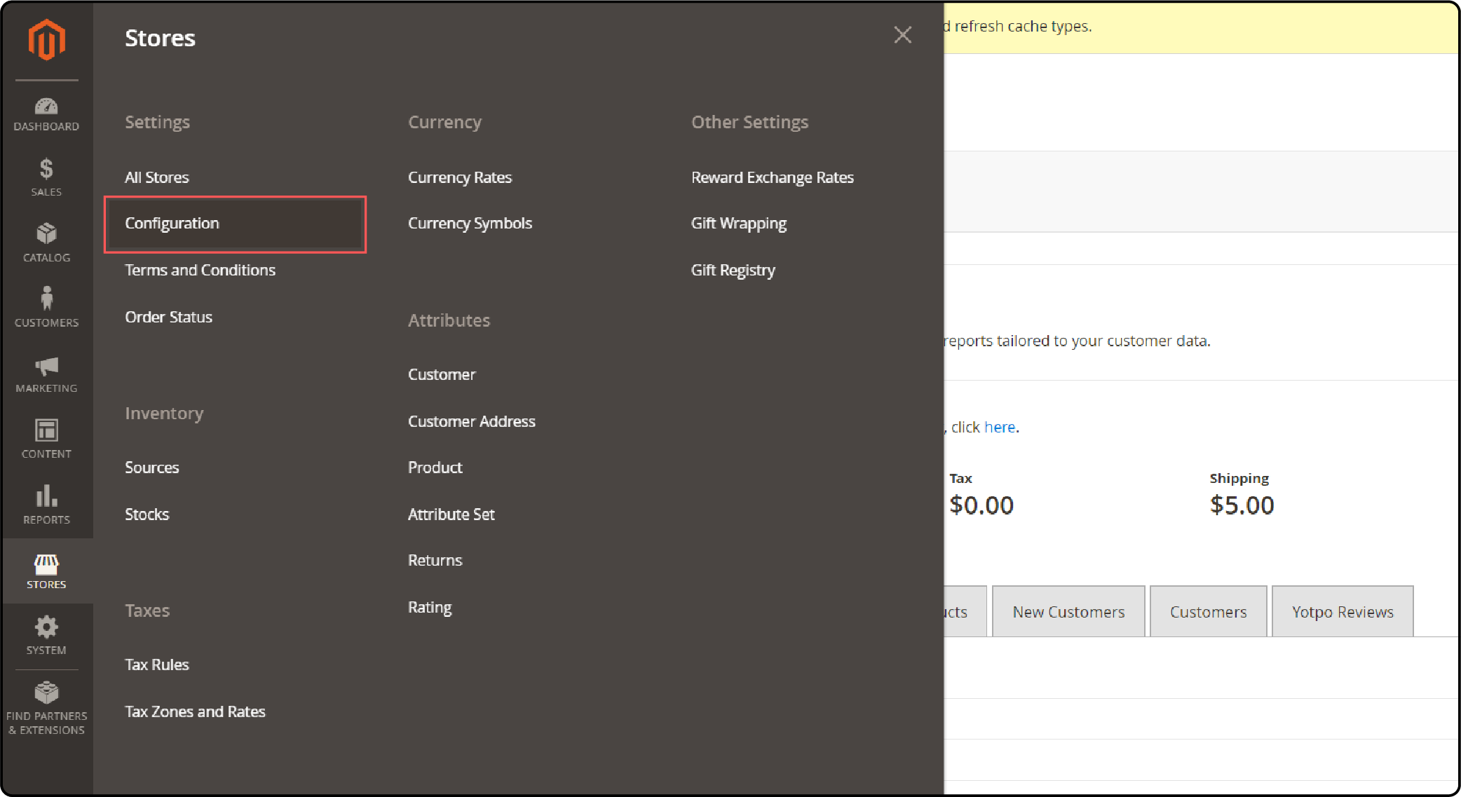
Task: Open Currency Rates under Currency
Action: point(460,177)
